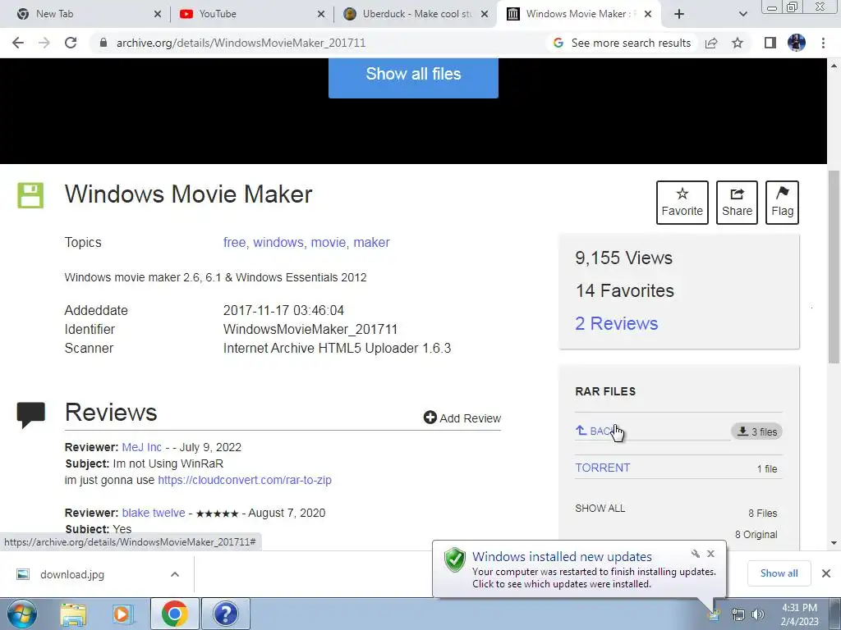The height and width of the screenshot is (630, 841).
Task: Click the scrollbar up arrow
Action: pyautogui.click(x=834, y=66)
